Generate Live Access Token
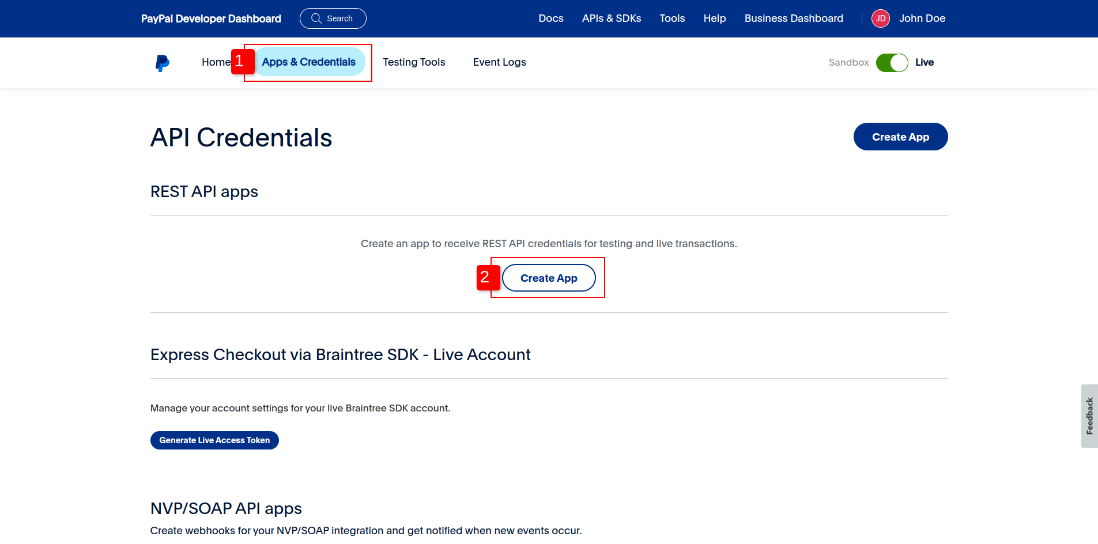This screenshot has width=1098, height=544. coord(214,440)
